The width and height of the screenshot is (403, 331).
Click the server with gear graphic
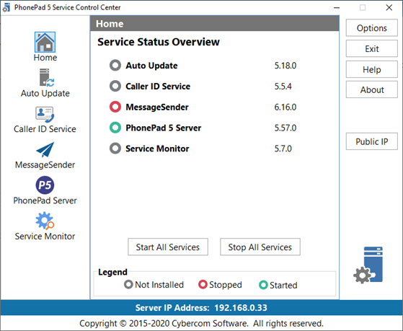(368, 265)
